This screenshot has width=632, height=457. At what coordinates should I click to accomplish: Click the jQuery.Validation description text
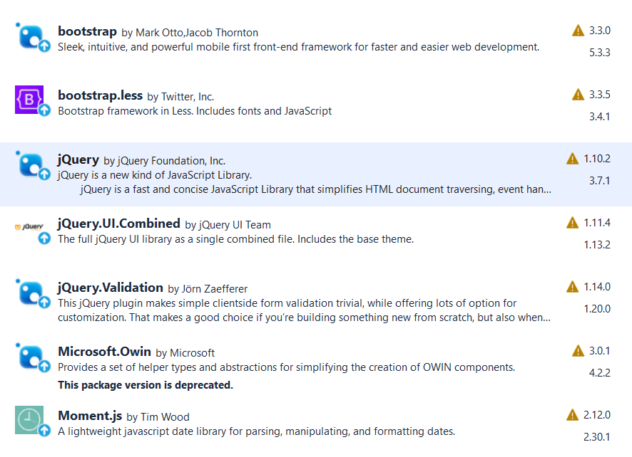(x=287, y=310)
